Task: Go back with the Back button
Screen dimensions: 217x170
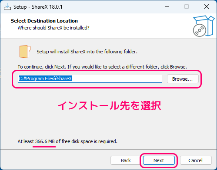Action: [126, 160]
